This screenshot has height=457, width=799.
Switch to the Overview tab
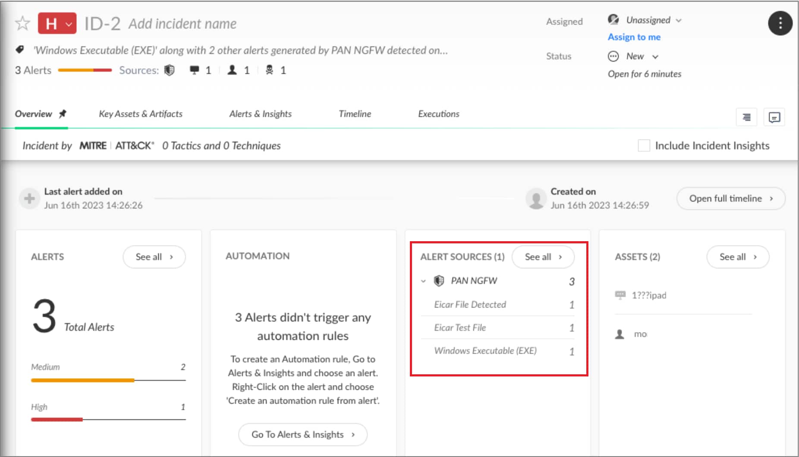point(33,114)
